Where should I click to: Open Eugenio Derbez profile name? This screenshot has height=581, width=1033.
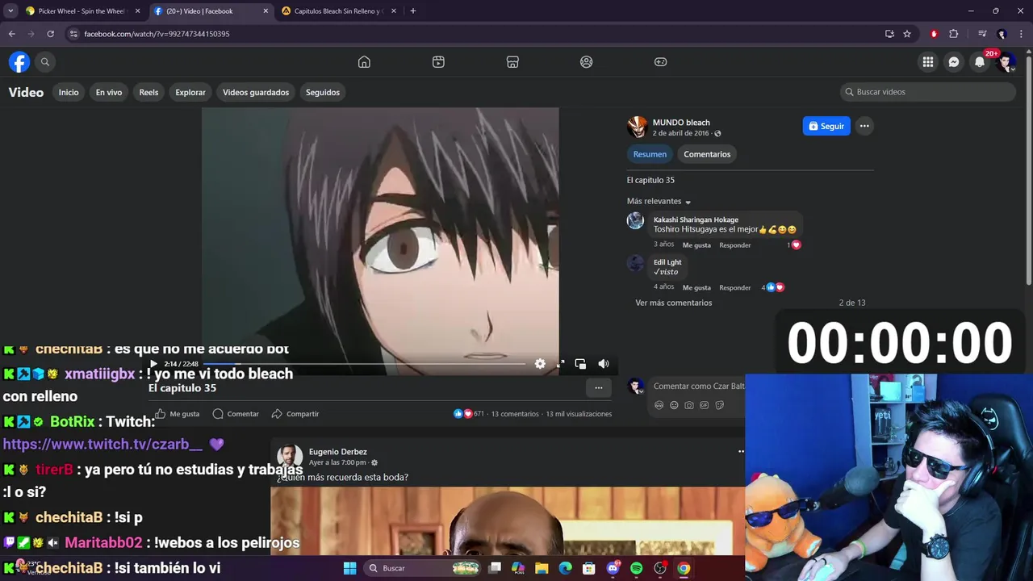[x=338, y=452]
